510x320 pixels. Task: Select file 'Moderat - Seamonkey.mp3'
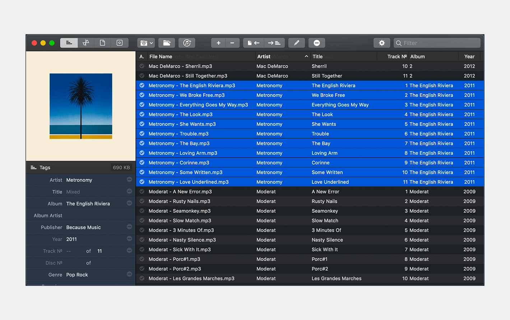point(180,211)
